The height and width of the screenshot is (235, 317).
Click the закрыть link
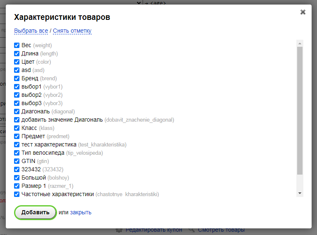(x=81, y=212)
